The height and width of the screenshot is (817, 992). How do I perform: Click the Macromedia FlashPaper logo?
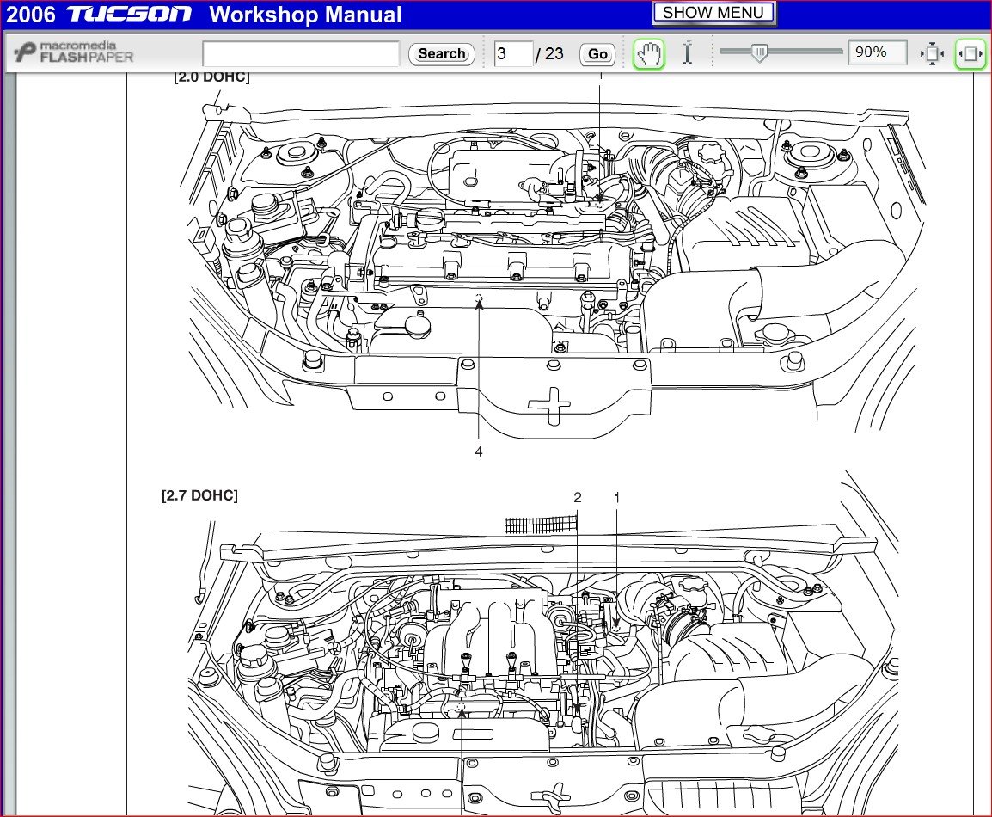[75, 52]
